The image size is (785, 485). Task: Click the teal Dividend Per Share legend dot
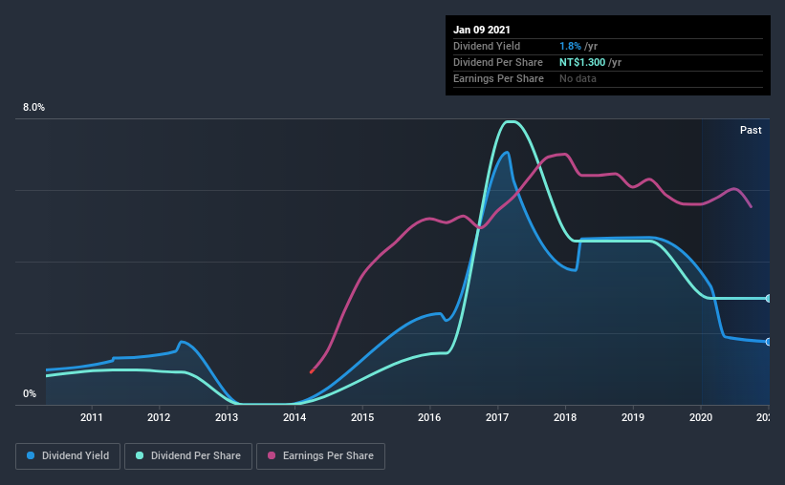pos(140,455)
